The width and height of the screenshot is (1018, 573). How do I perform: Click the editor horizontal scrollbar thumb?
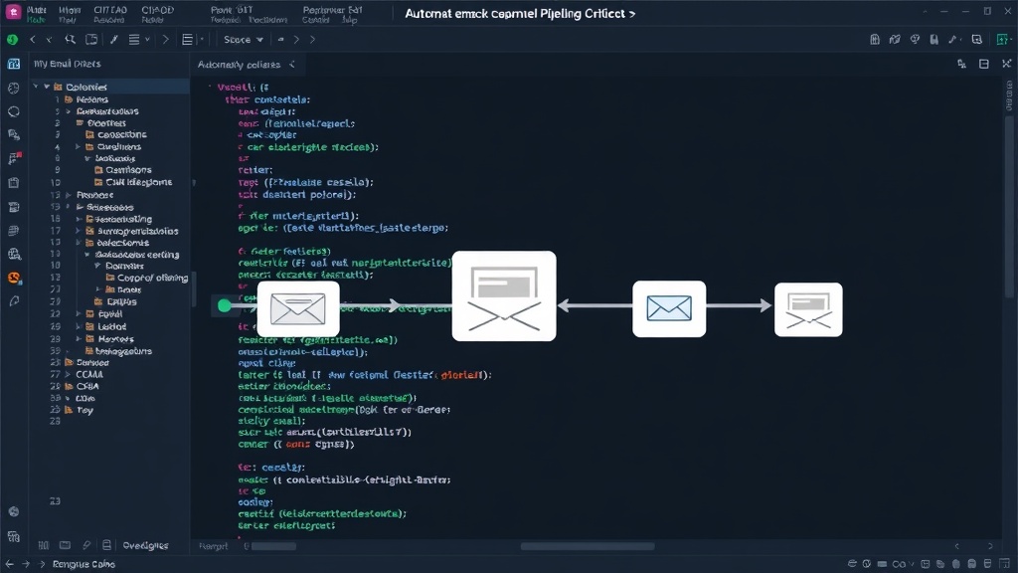(x=588, y=546)
